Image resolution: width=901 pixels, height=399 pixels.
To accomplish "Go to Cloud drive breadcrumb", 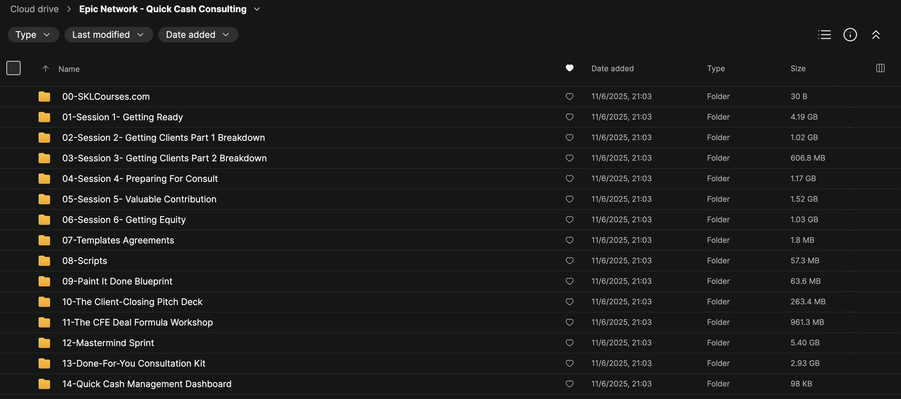I will [34, 9].
